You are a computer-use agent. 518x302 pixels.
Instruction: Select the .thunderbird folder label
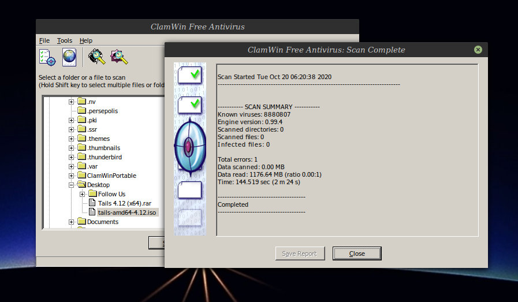coord(105,157)
